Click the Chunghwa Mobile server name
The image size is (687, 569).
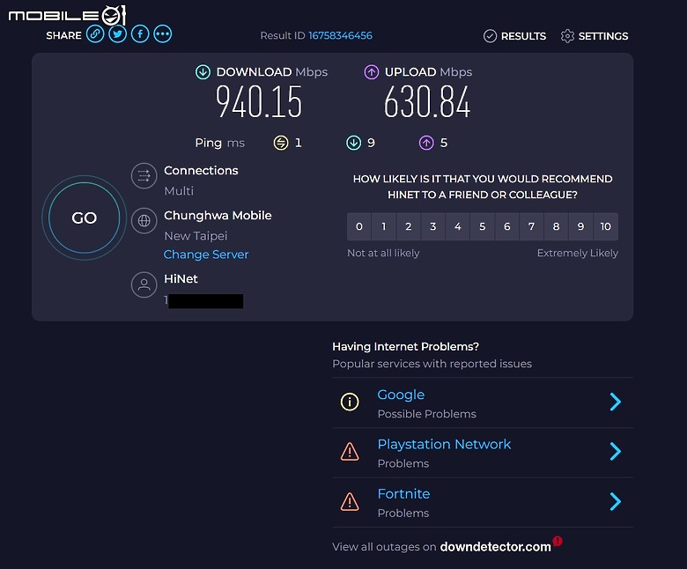click(218, 216)
